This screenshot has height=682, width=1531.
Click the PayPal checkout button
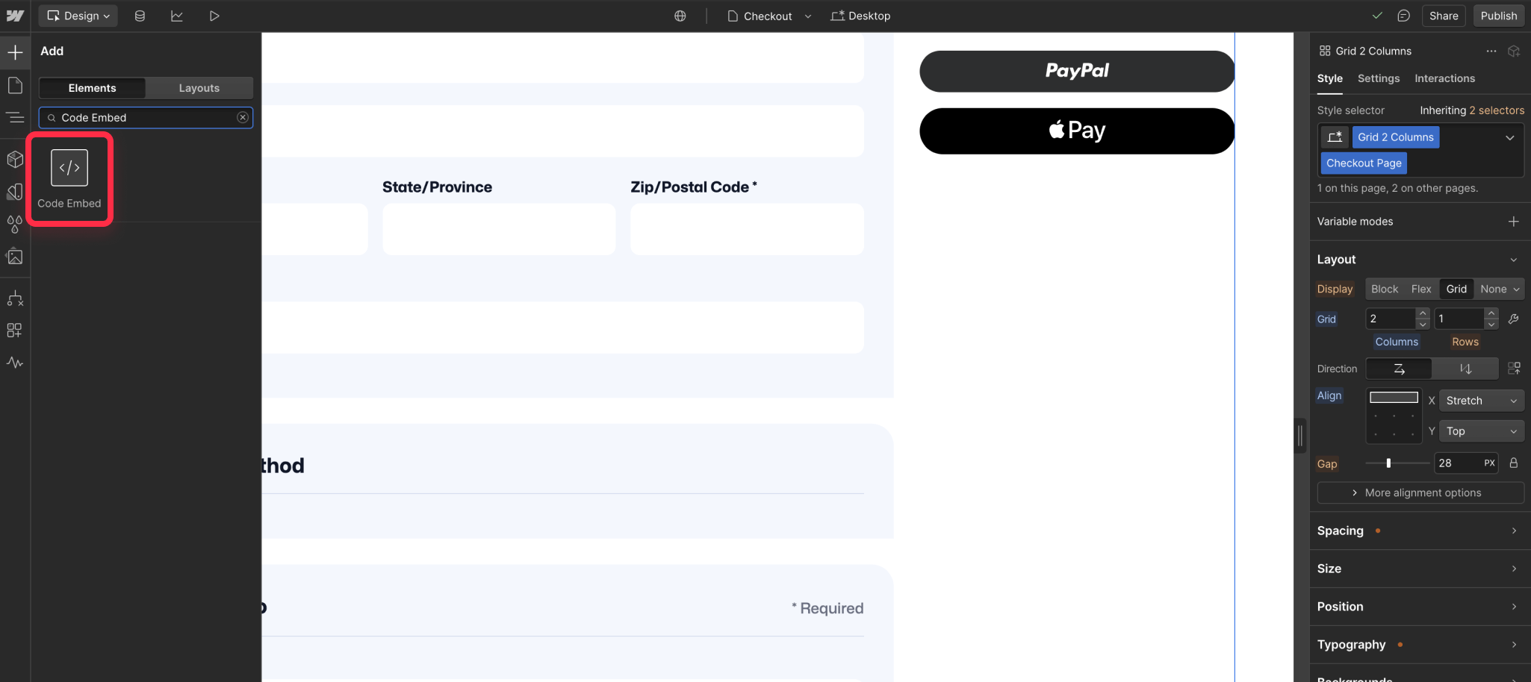tap(1077, 71)
